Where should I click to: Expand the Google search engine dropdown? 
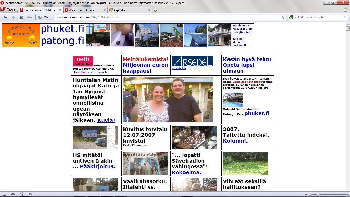(295, 17)
